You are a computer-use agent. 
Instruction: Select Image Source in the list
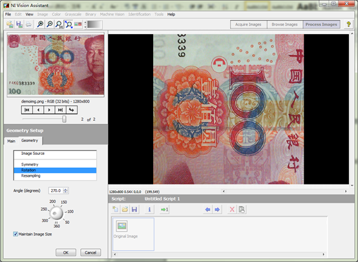[55, 154]
